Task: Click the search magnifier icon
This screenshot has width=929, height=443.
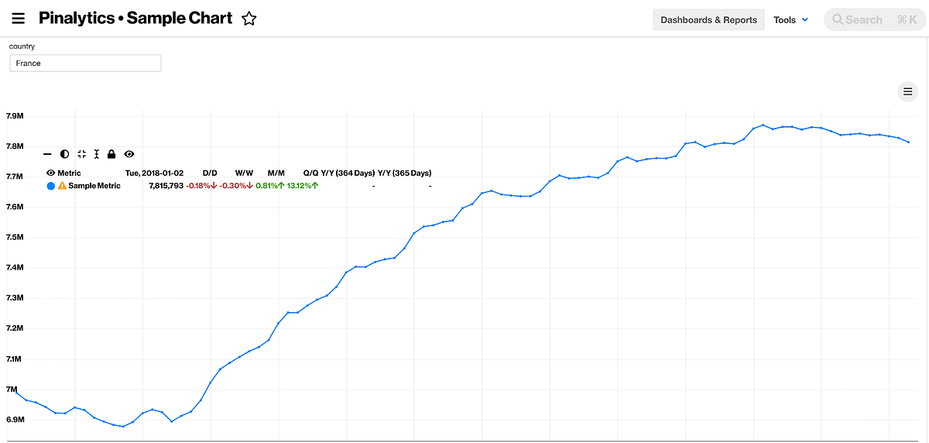Action: 838,19
